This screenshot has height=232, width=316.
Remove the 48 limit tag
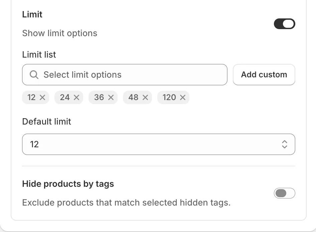tap(145, 97)
